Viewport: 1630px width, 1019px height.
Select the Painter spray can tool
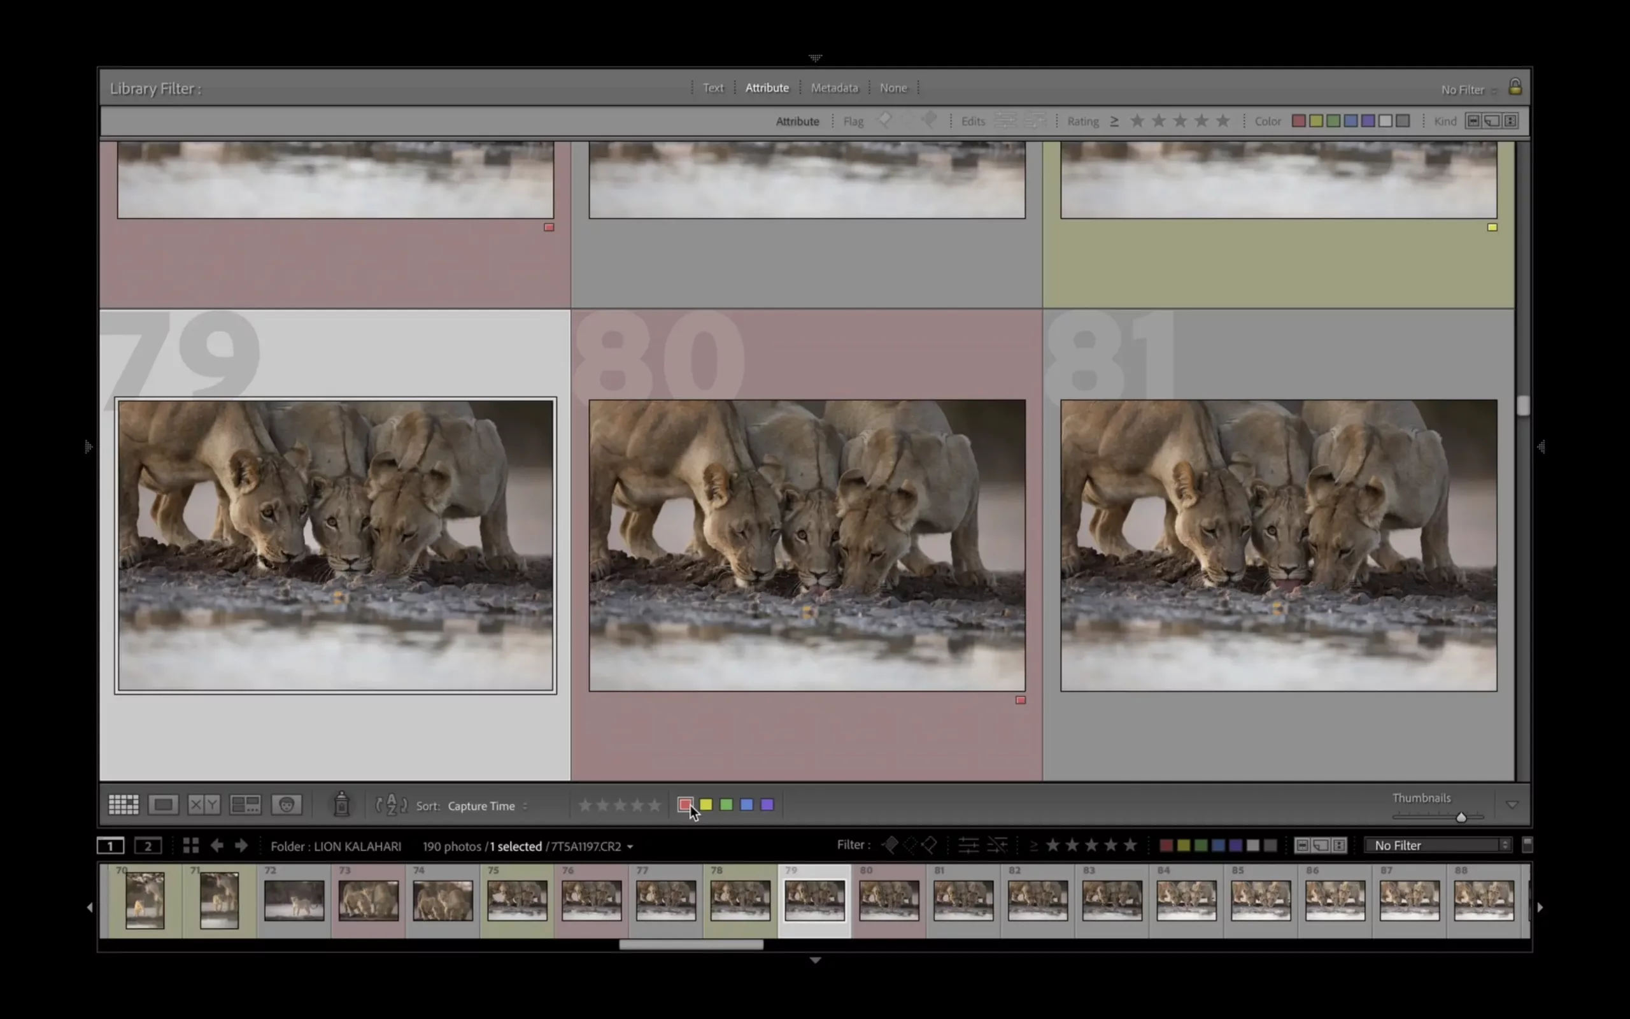point(341,804)
